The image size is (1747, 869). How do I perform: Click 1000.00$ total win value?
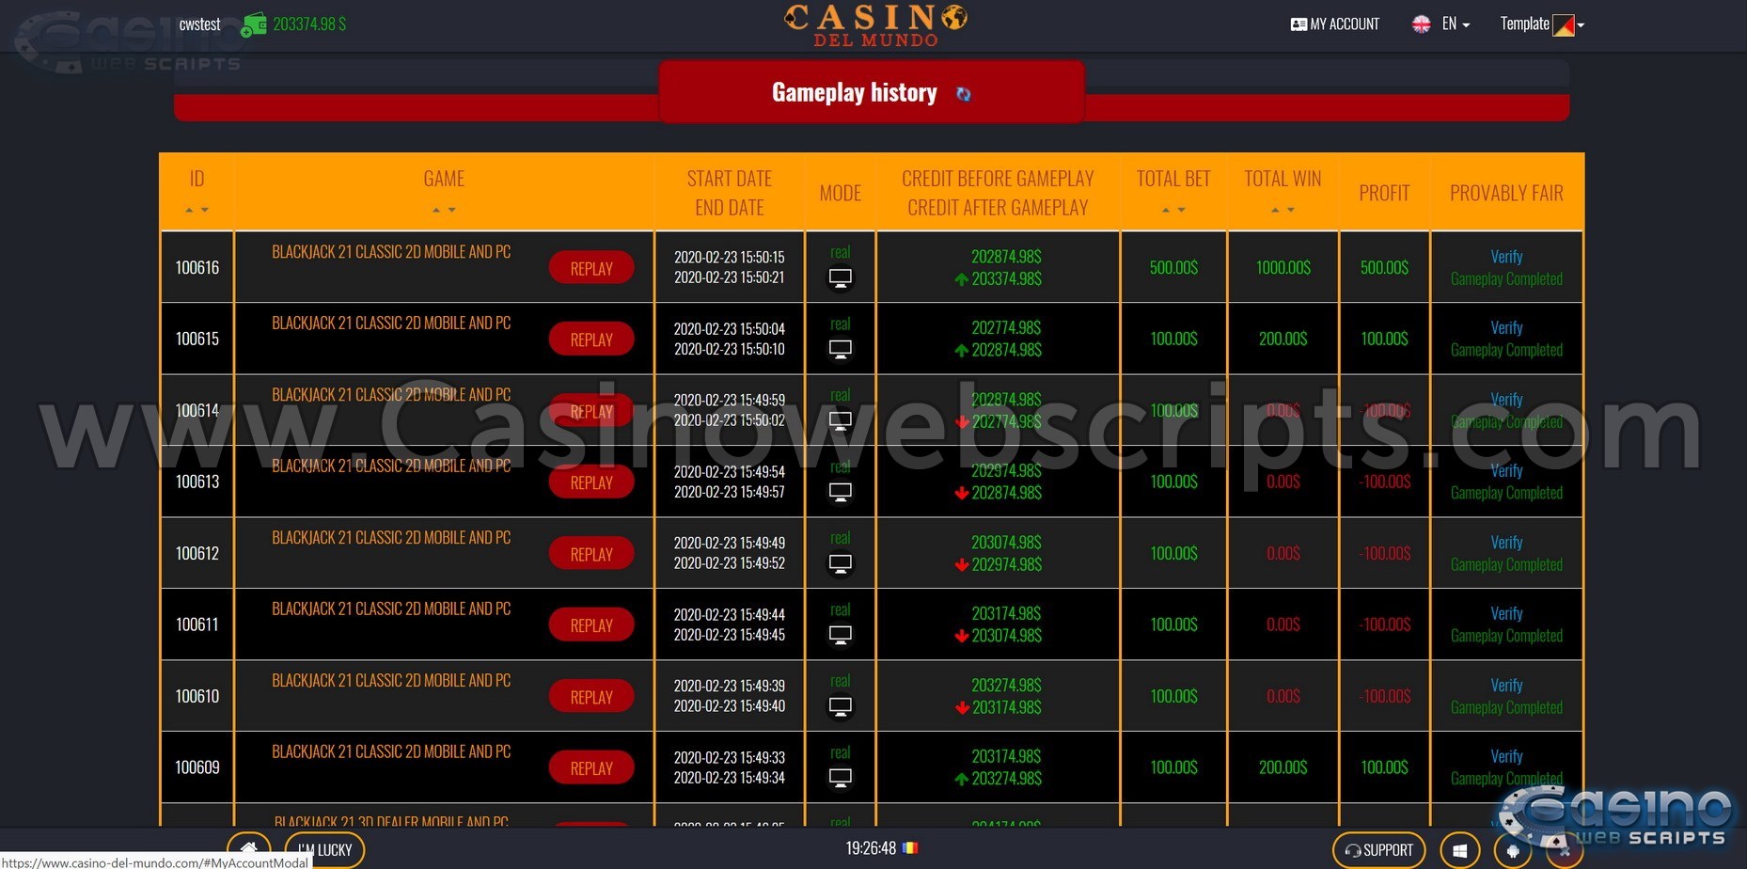coord(1283,268)
